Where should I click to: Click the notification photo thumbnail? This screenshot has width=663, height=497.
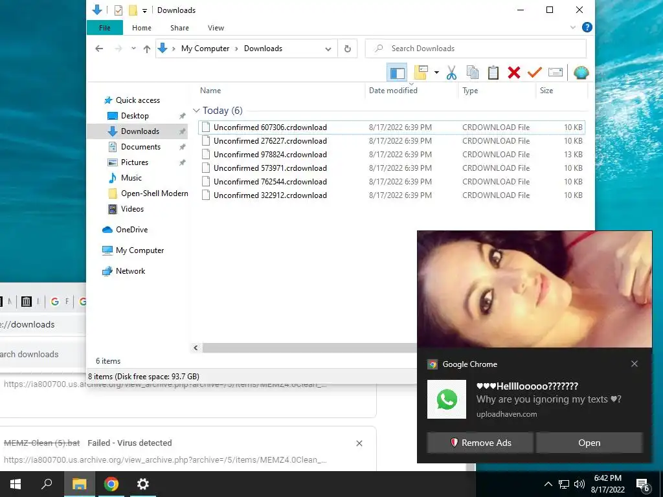[534, 289]
